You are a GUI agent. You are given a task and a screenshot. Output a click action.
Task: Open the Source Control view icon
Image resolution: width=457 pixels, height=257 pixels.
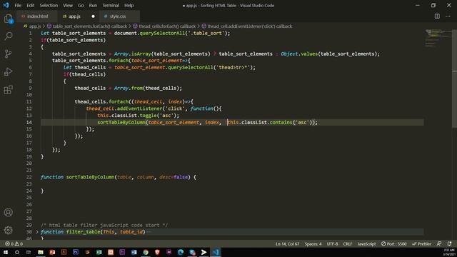[9, 54]
